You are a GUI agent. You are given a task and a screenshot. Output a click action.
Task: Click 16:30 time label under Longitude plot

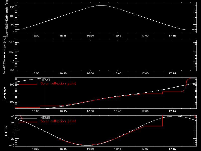pyautogui.click(x=90, y=111)
